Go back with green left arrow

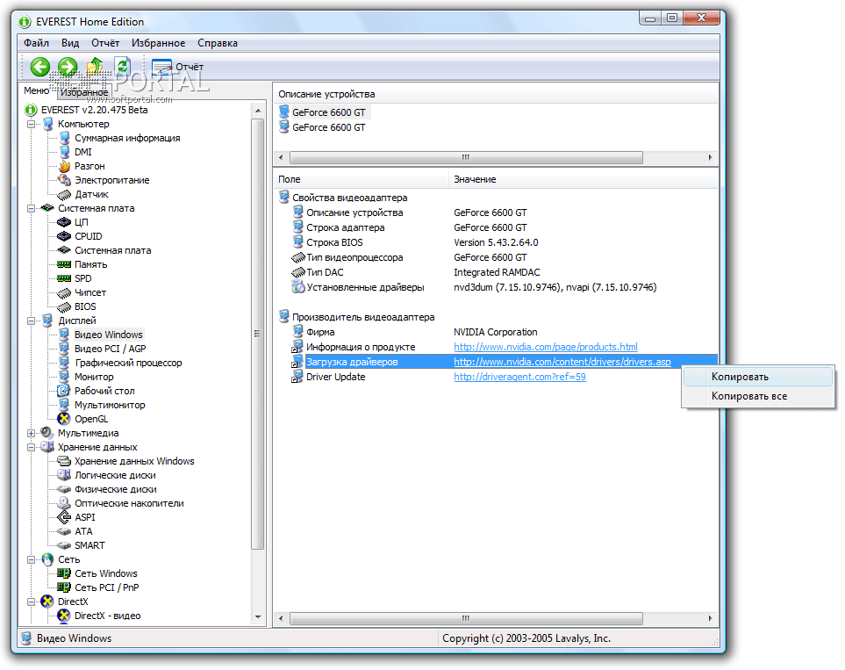coord(39,67)
